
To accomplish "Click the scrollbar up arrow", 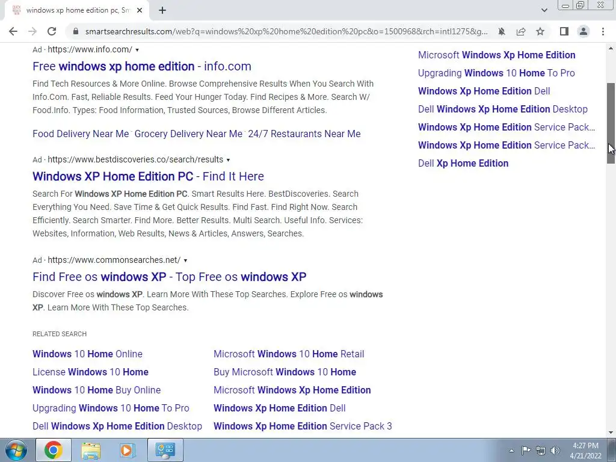I will point(611,48).
